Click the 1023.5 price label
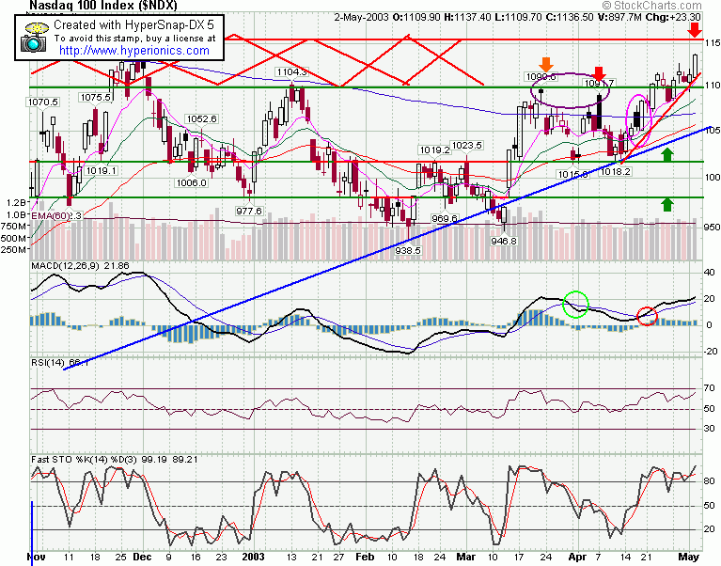Viewport: 721px width, 566px height. click(466, 146)
